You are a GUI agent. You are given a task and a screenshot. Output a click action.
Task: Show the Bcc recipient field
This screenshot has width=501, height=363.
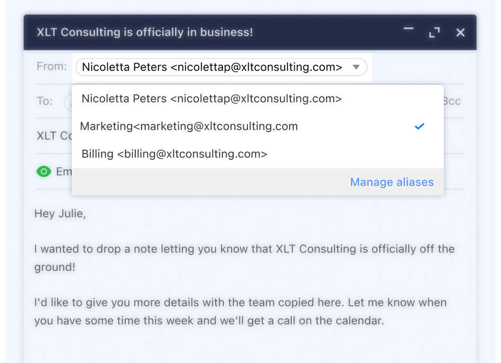click(x=452, y=101)
